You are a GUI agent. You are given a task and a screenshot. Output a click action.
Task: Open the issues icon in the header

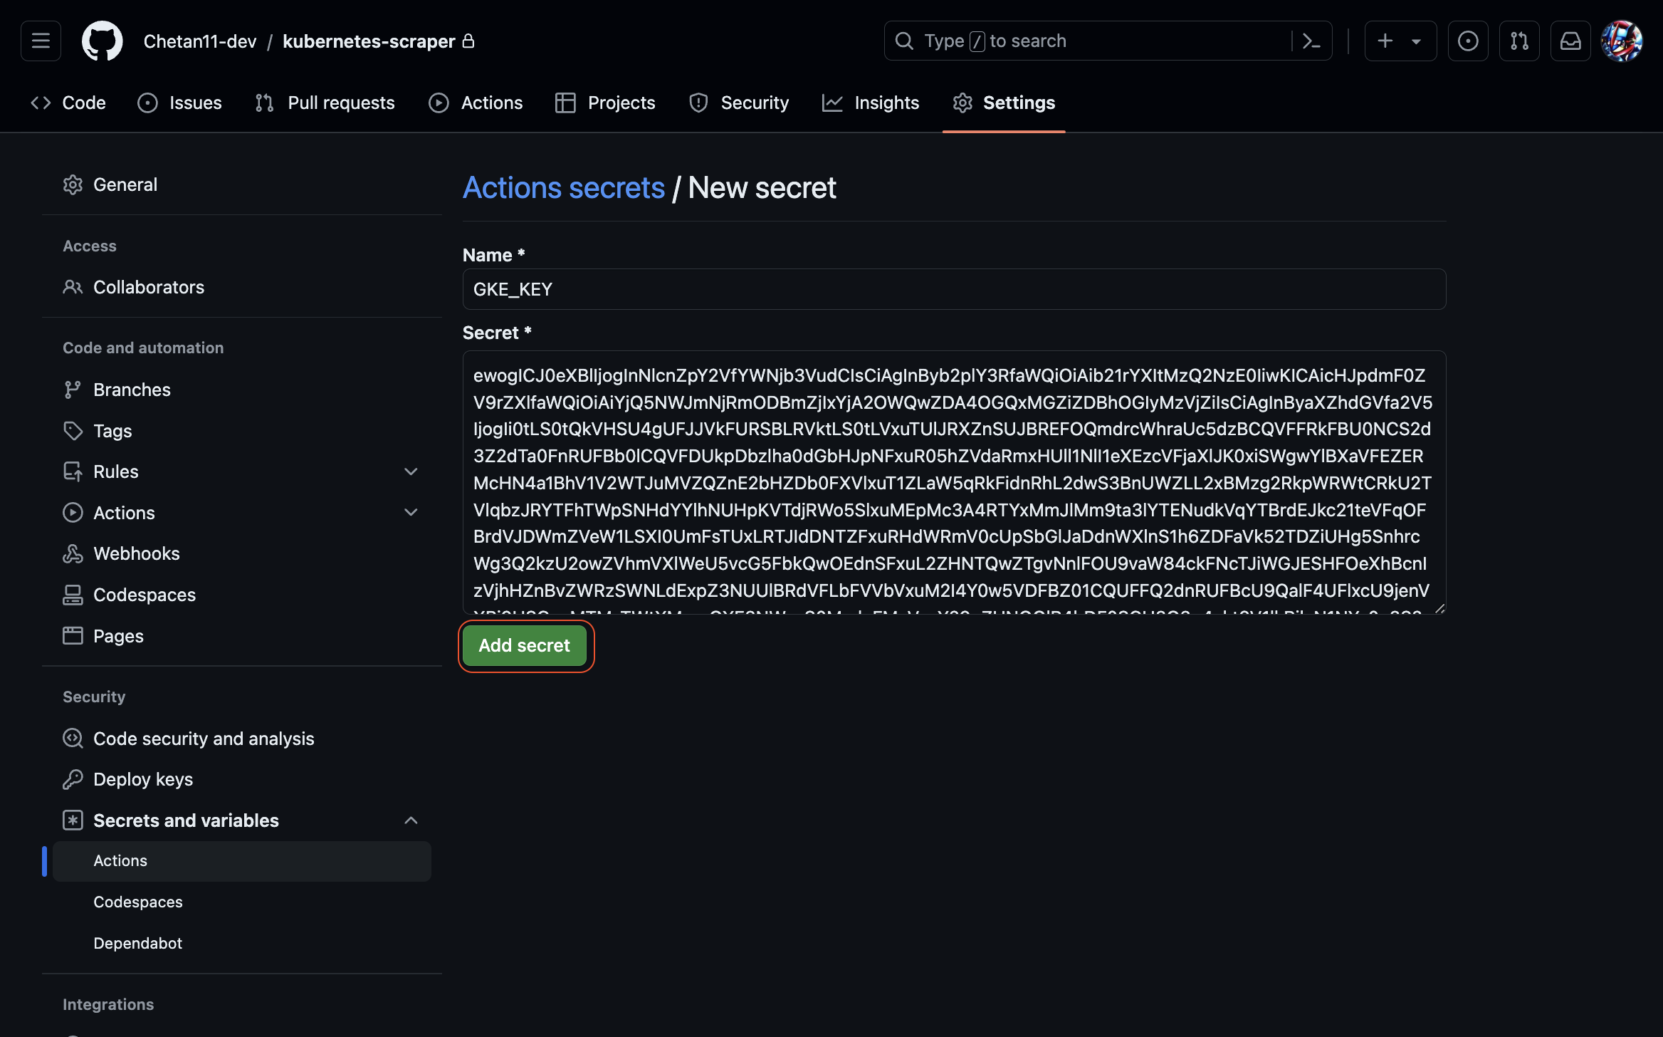pyautogui.click(x=1467, y=41)
